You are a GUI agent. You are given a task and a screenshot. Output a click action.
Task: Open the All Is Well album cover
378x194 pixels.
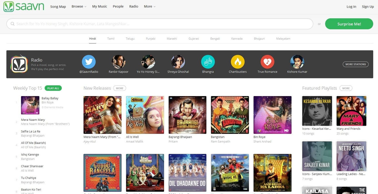pyautogui.click(x=145, y=115)
